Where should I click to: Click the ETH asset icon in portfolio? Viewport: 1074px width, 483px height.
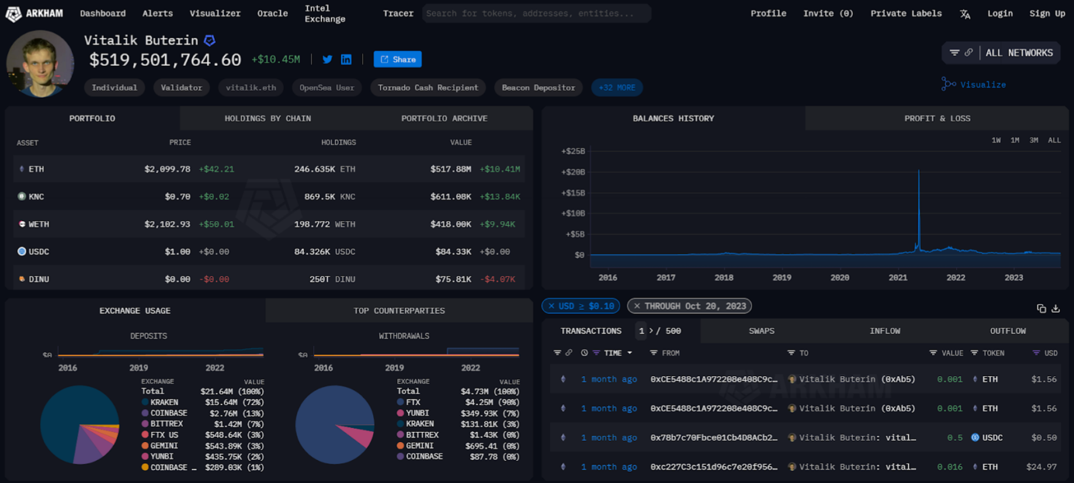coord(22,169)
